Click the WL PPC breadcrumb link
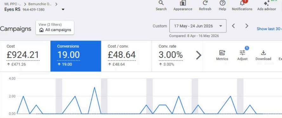This screenshot has width=282, height=118. point(13,4)
